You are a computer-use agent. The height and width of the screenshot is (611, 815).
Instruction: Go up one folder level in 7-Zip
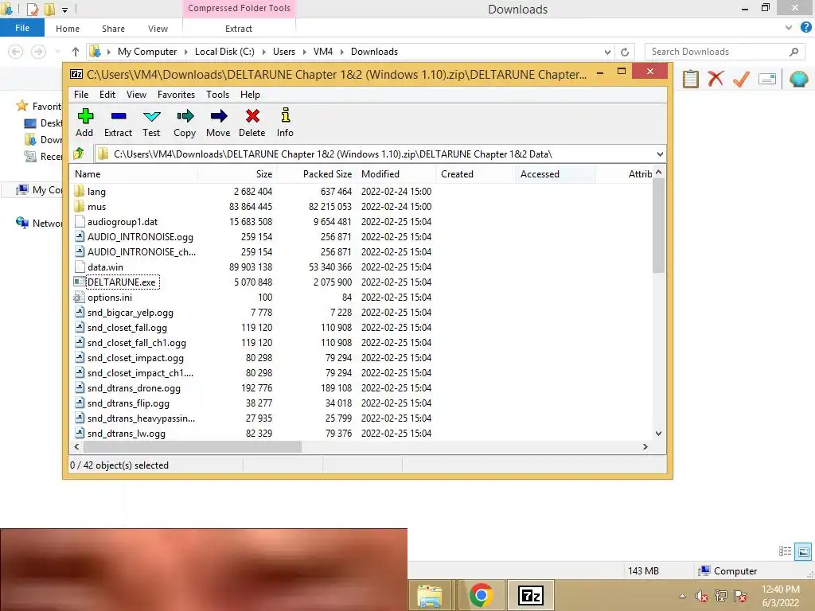[79, 154]
